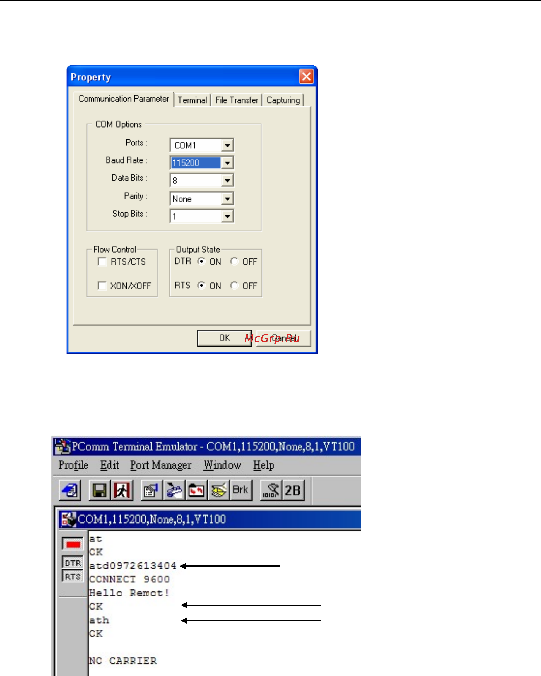This screenshot has width=541, height=676.
Task: Switch to the Capturing tab
Action: click(283, 100)
